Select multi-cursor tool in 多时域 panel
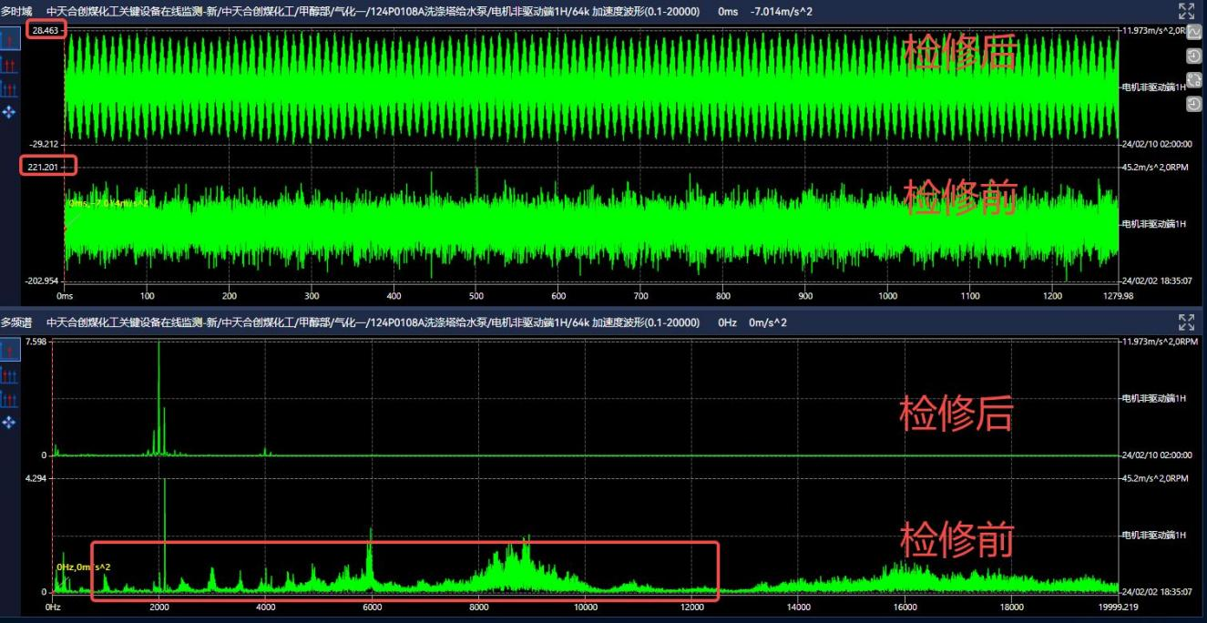This screenshot has height=623, width=1207. click(x=10, y=88)
